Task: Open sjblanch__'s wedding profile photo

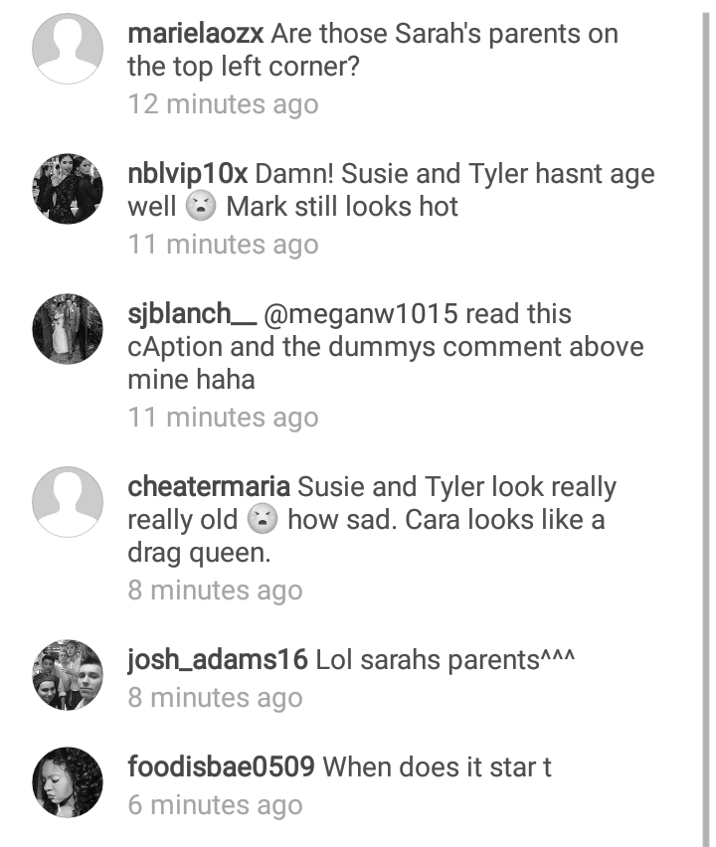Action: tap(68, 329)
